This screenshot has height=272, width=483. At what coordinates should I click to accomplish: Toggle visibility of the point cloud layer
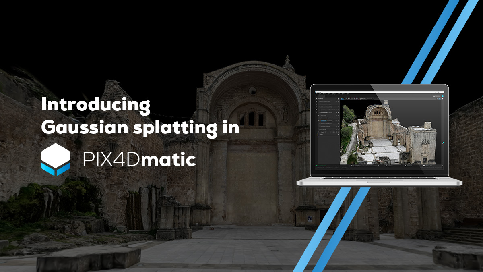(338, 115)
